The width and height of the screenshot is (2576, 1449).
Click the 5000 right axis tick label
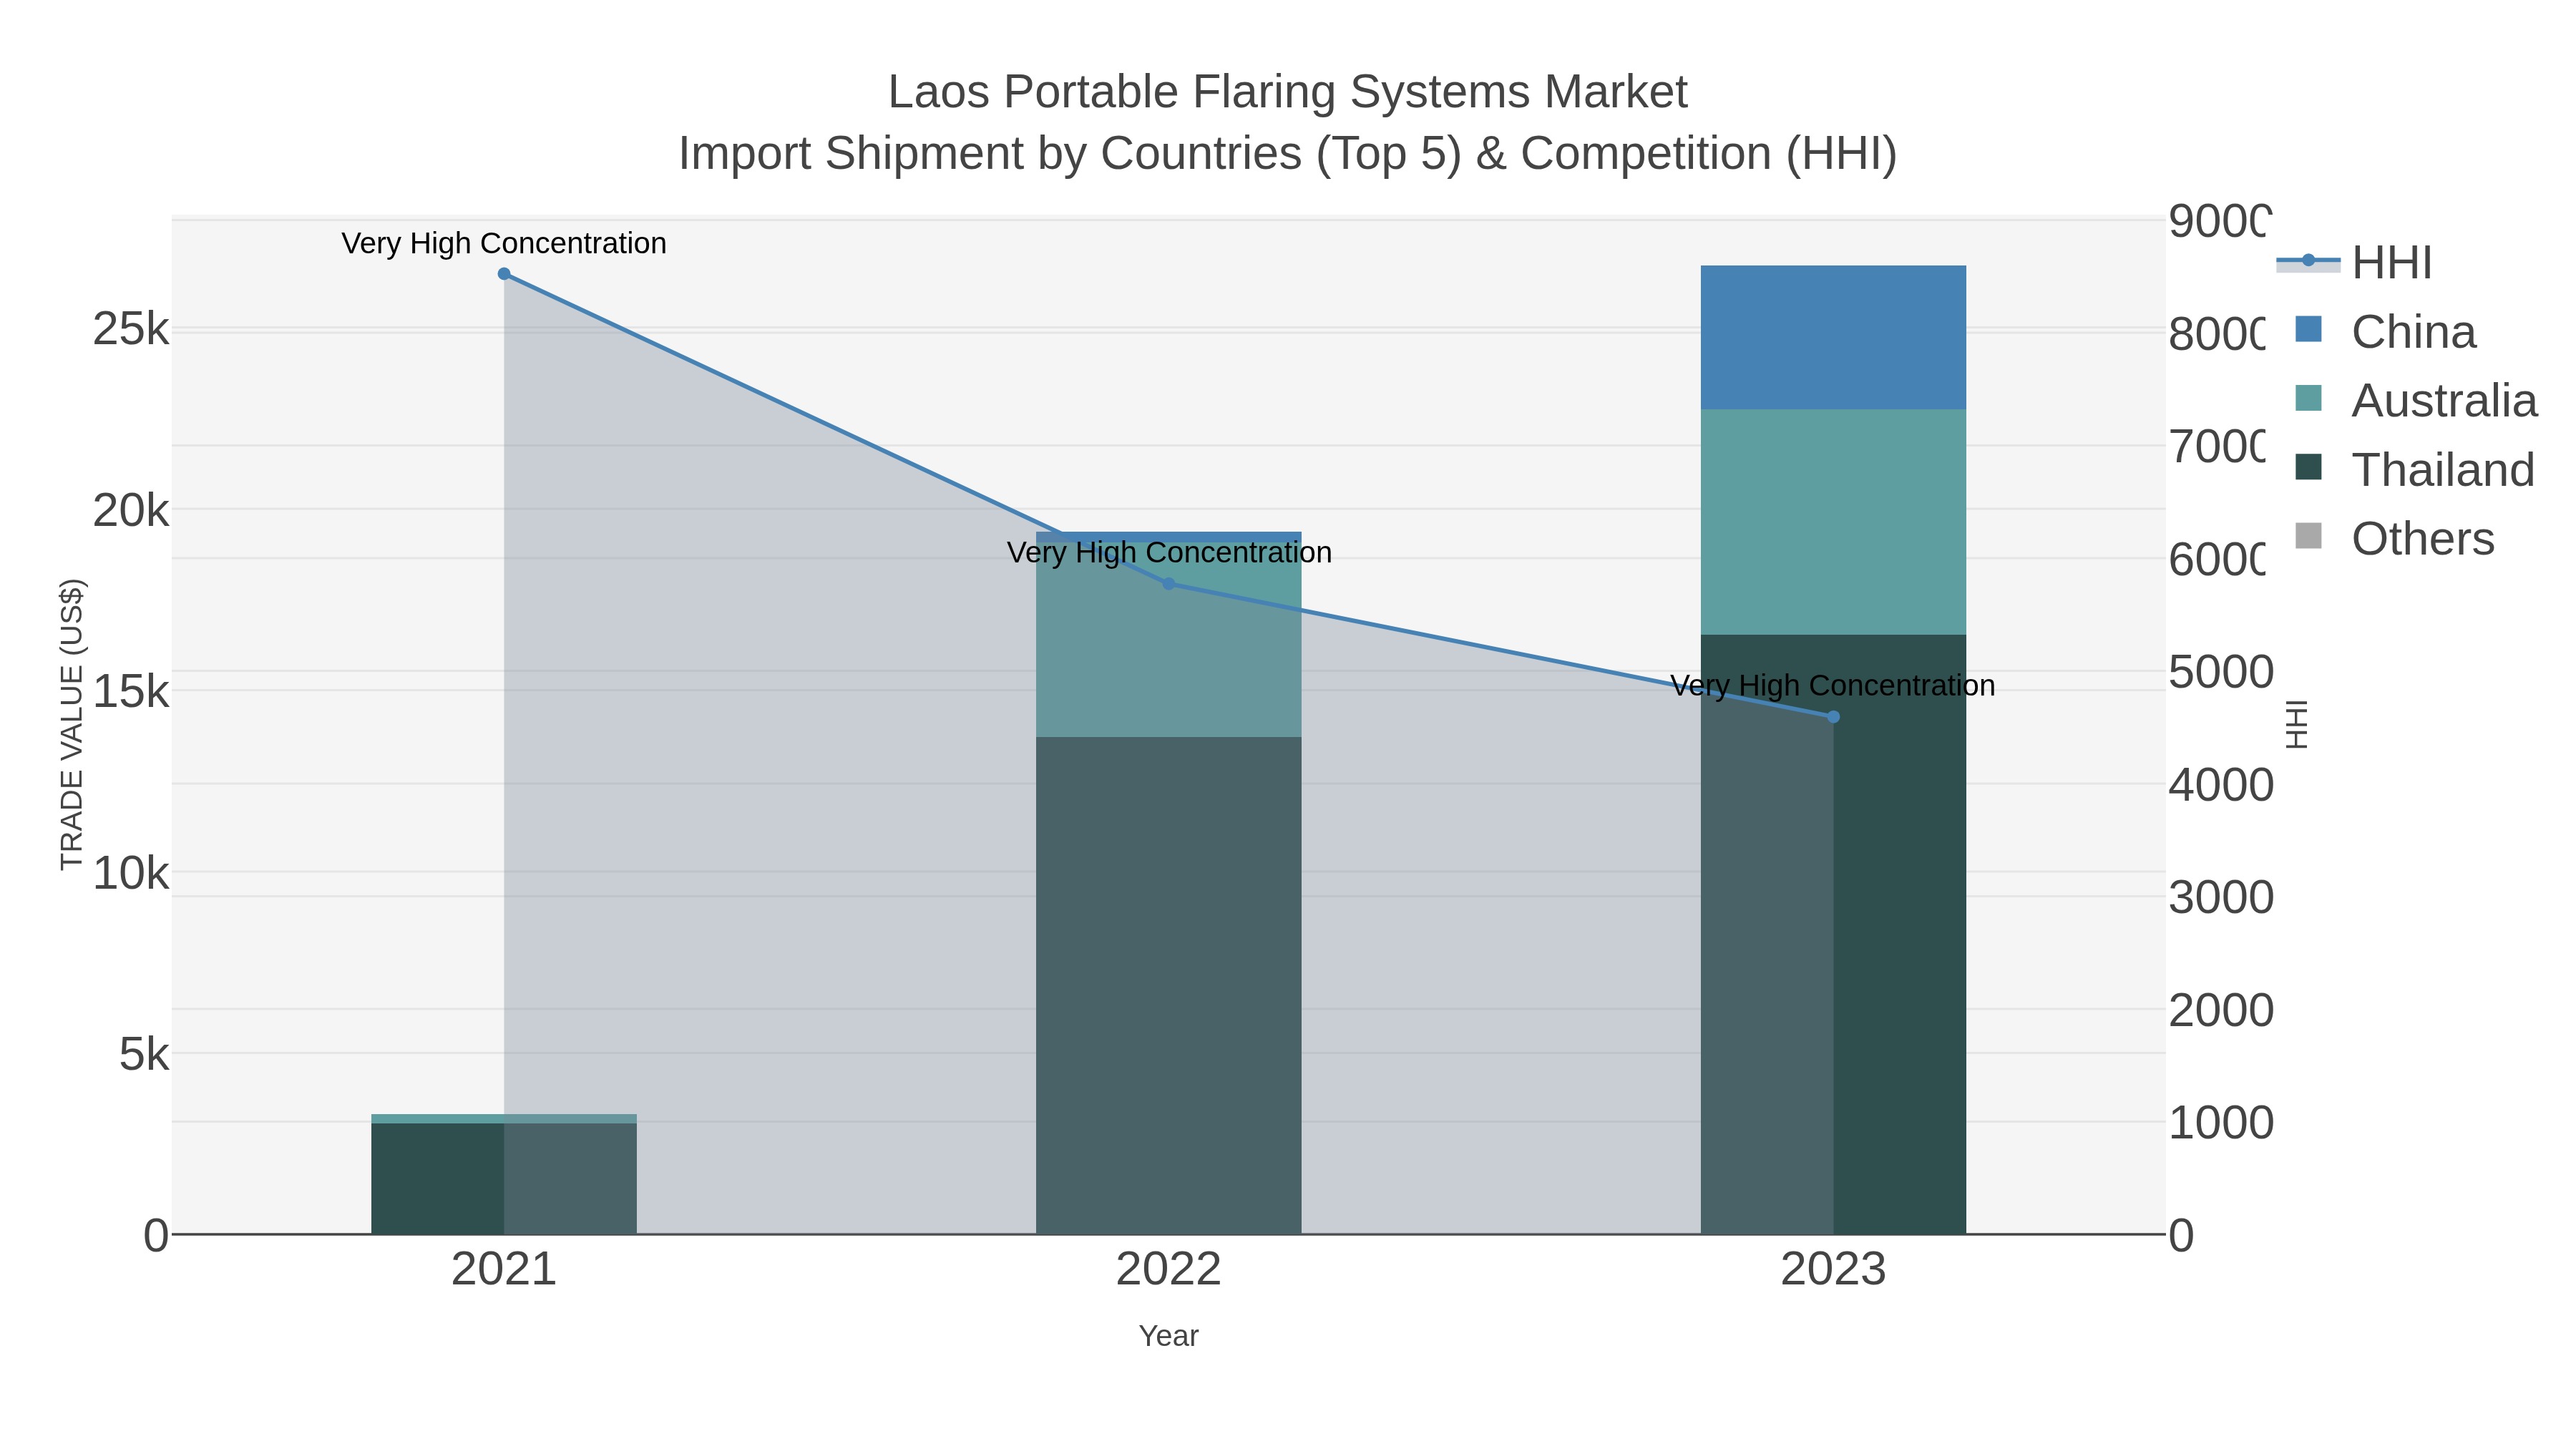(2221, 672)
